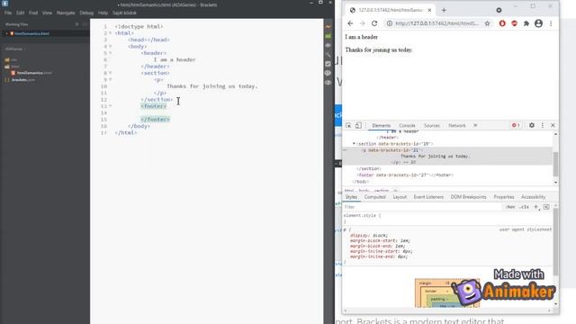Screen dimensions: 576x324
Task: Bookmark this page with the star icon
Action: [x=487, y=23]
